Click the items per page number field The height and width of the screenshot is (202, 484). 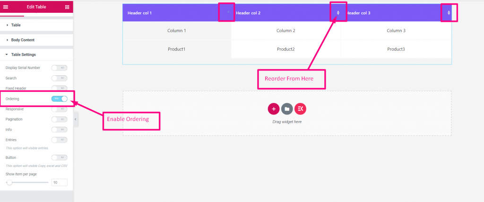[x=59, y=183]
